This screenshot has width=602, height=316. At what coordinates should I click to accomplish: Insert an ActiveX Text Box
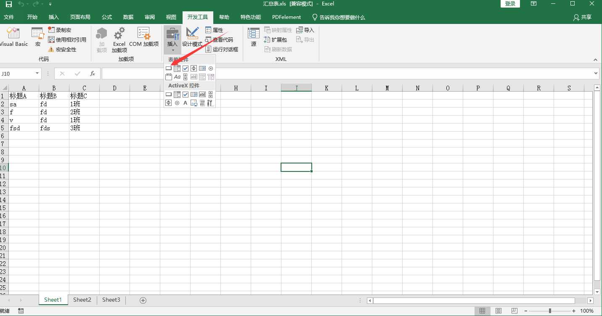(202, 95)
